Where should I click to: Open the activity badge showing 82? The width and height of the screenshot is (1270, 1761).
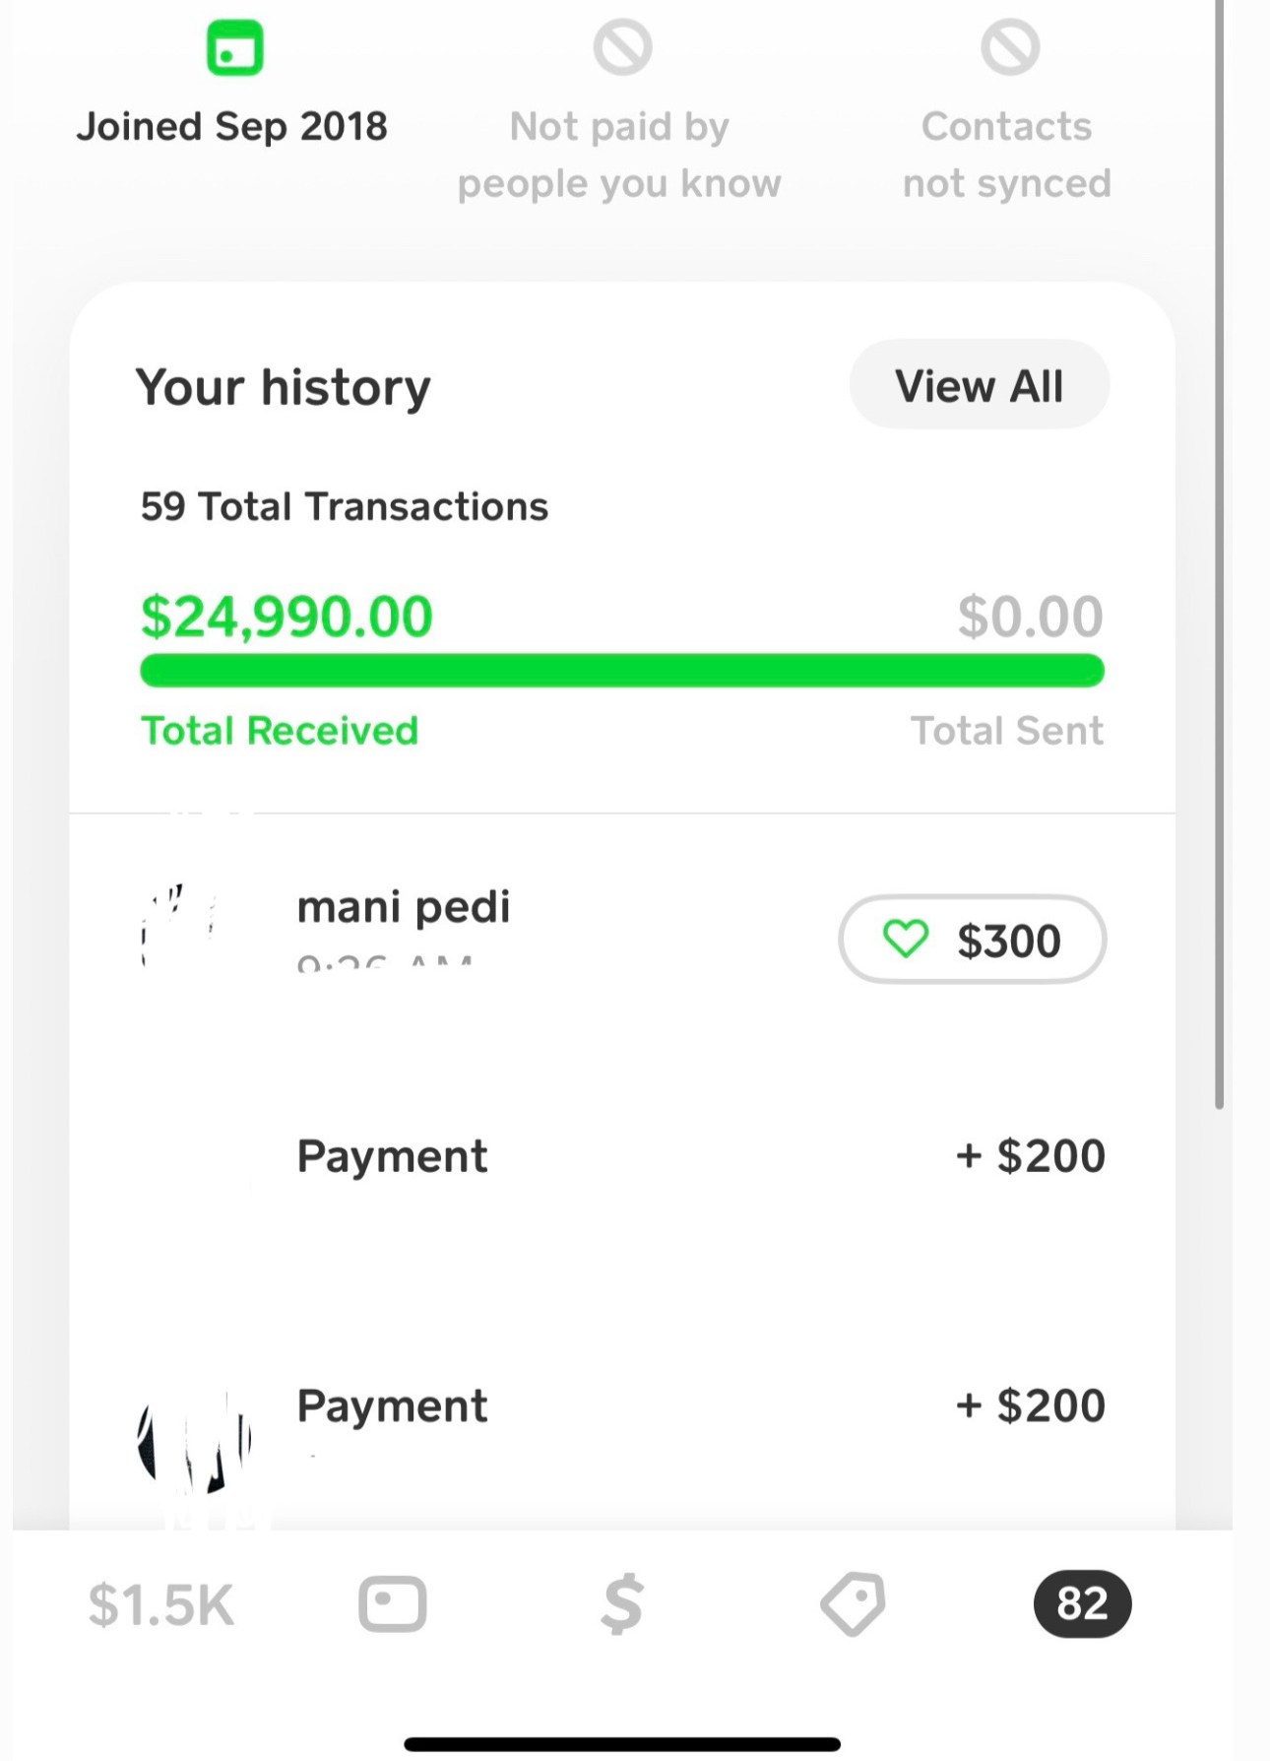click(1082, 1604)
